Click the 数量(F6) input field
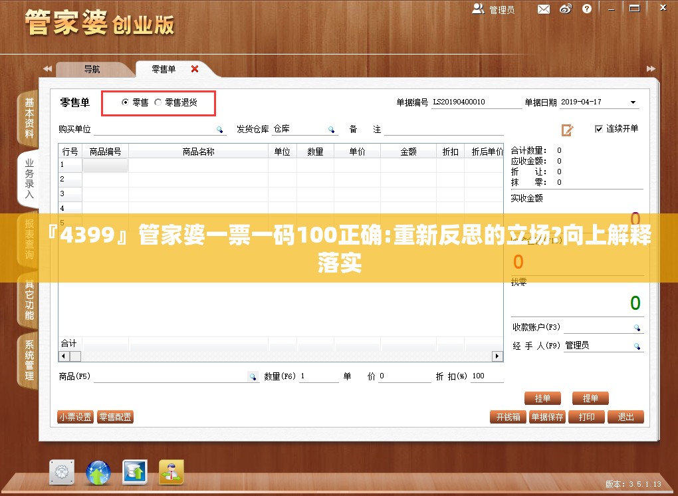This screenshot has height=496, width=678. coord(318,376)
